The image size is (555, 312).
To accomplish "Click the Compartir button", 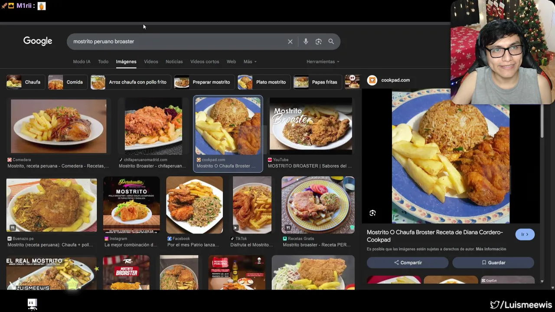I will pos(408,263).
